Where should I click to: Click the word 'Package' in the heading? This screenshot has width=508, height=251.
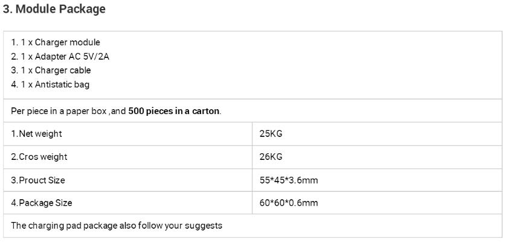(x=82, y=9)
